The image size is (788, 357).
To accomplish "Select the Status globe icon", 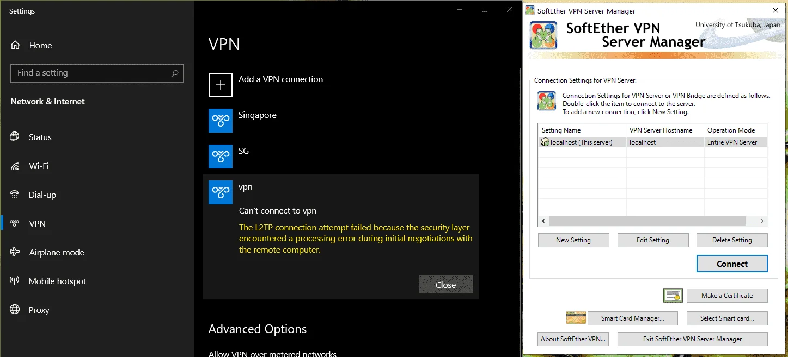I will point(15,137).
